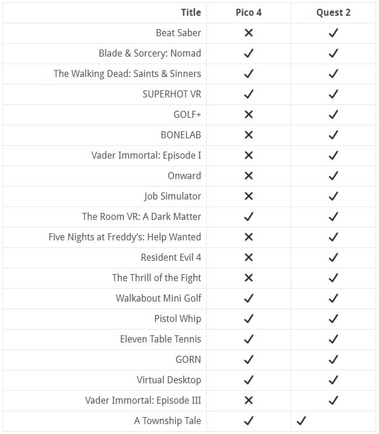Click the Pico 4 cross for Beat Saber
The image size is (379, 434).
coord(248,33)
